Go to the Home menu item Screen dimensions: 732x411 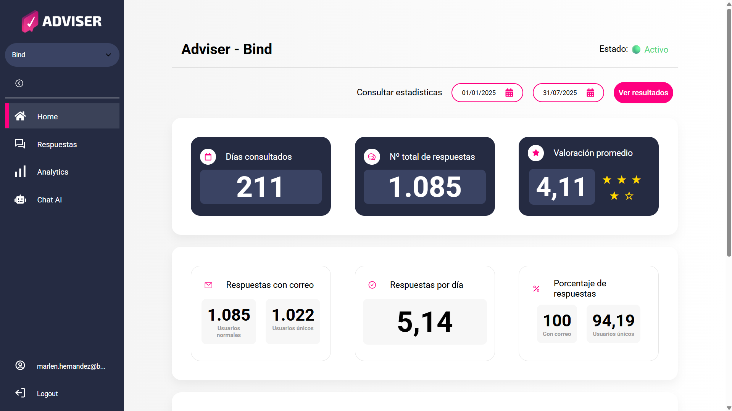tap(62, 116)
